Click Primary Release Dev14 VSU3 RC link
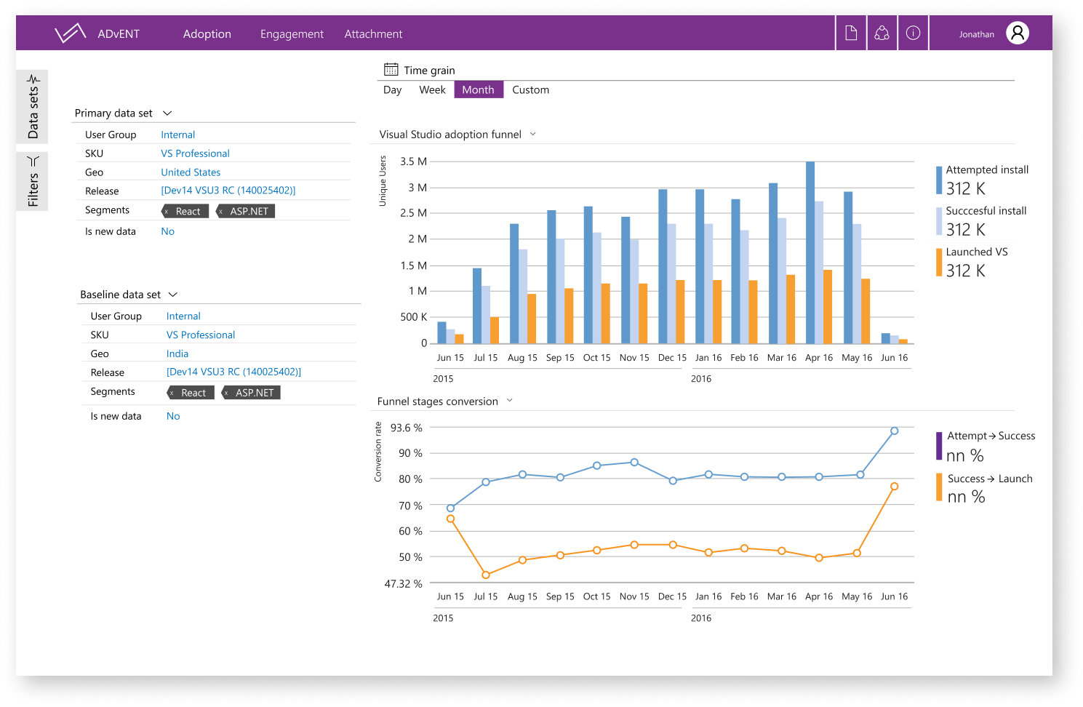The width and height of the screenshot is (1083, 707). (228, 191)
